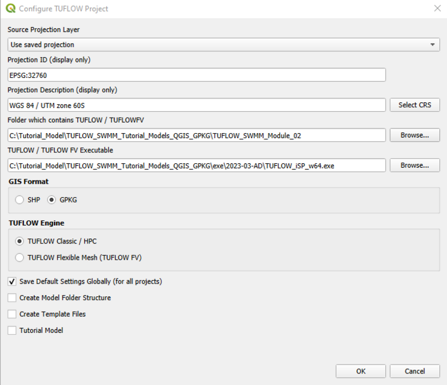Screen dimensions: 447x385
Task: Tick the Create Template Files checkbox
Action: 12,314
